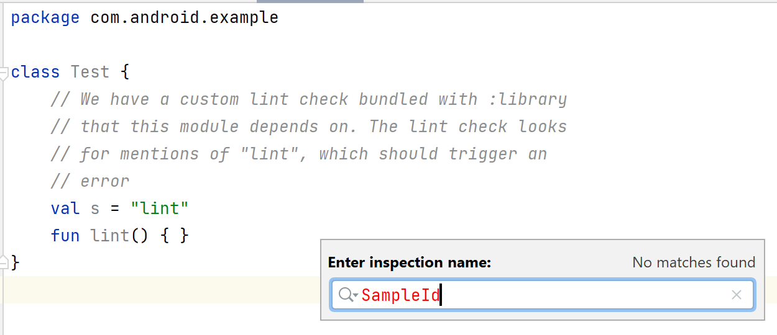Click the highlighted empty line below closing brace

tap(162, 290)
